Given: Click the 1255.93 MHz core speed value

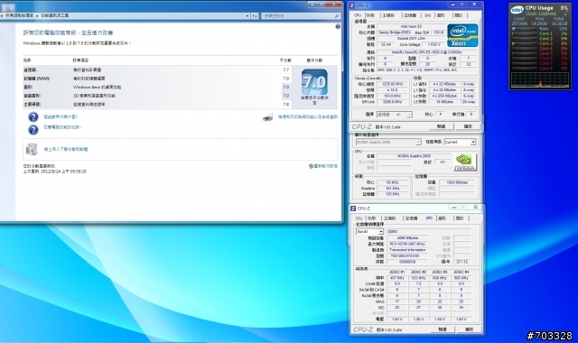Looking at the screenshot, I should point(393,84).
